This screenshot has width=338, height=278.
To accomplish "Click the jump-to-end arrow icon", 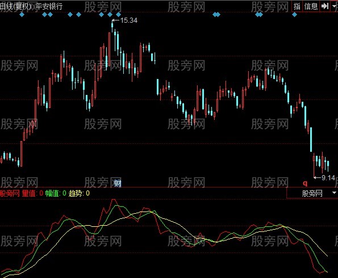I will (324, 6).
